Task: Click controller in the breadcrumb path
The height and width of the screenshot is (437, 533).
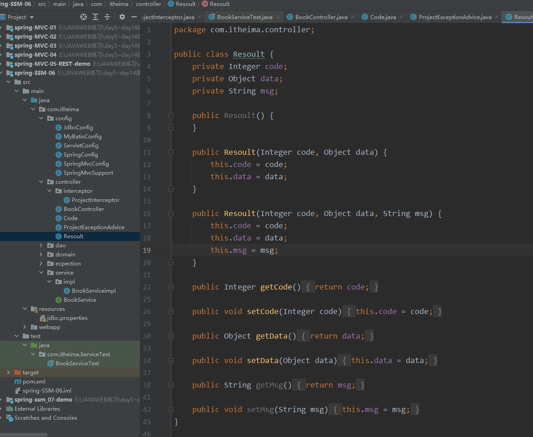Action: click(148, 4)
